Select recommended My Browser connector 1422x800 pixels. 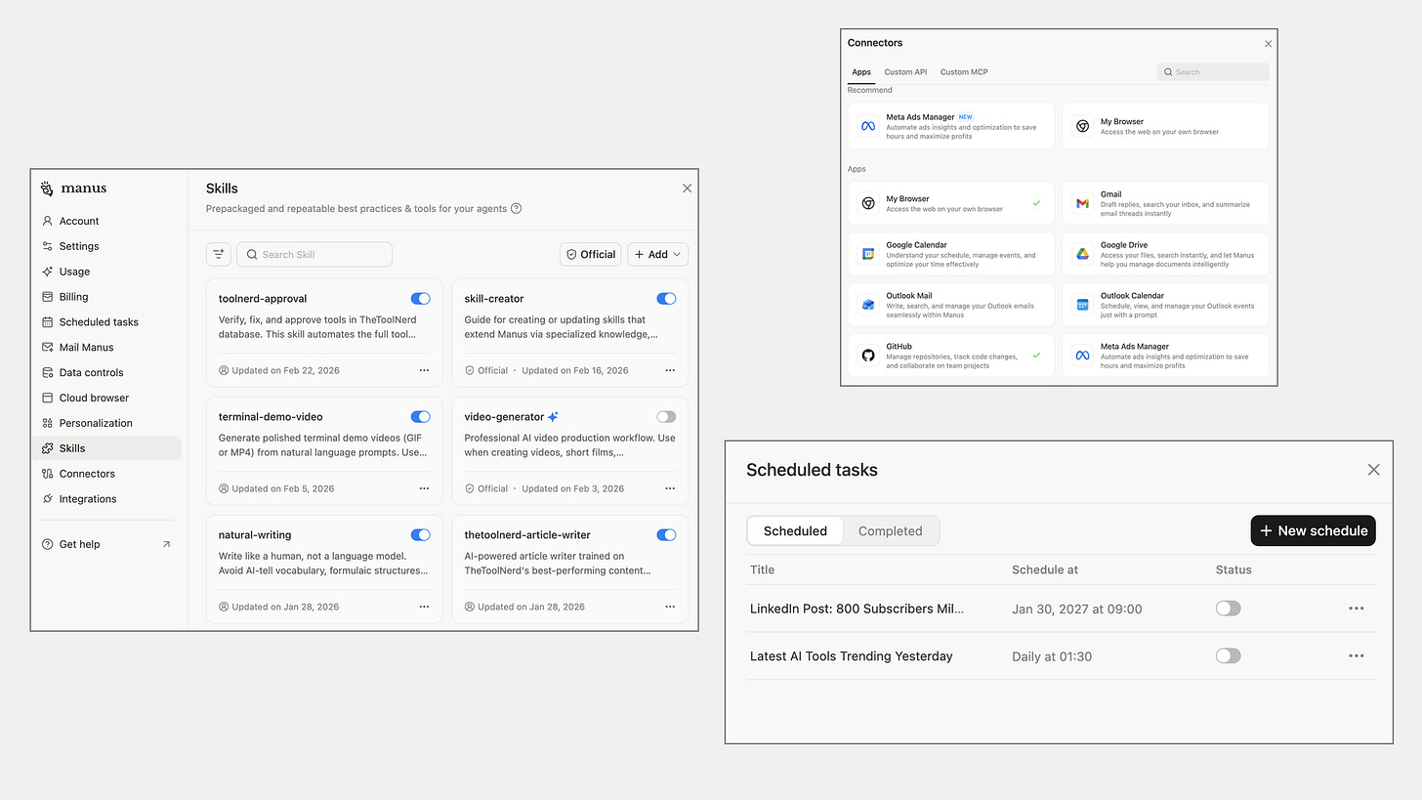click(x=1165, y=126)
